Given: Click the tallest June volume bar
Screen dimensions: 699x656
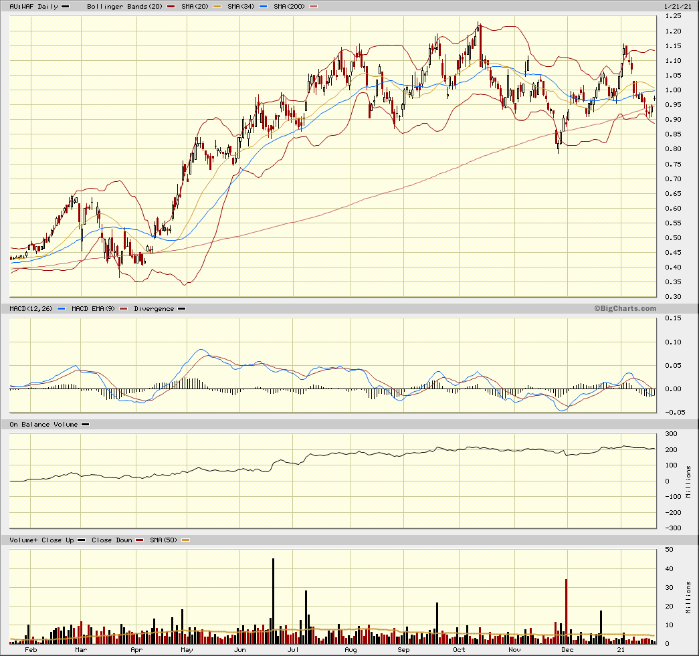Looking at the screenshot, I should (x=274, y=600).
